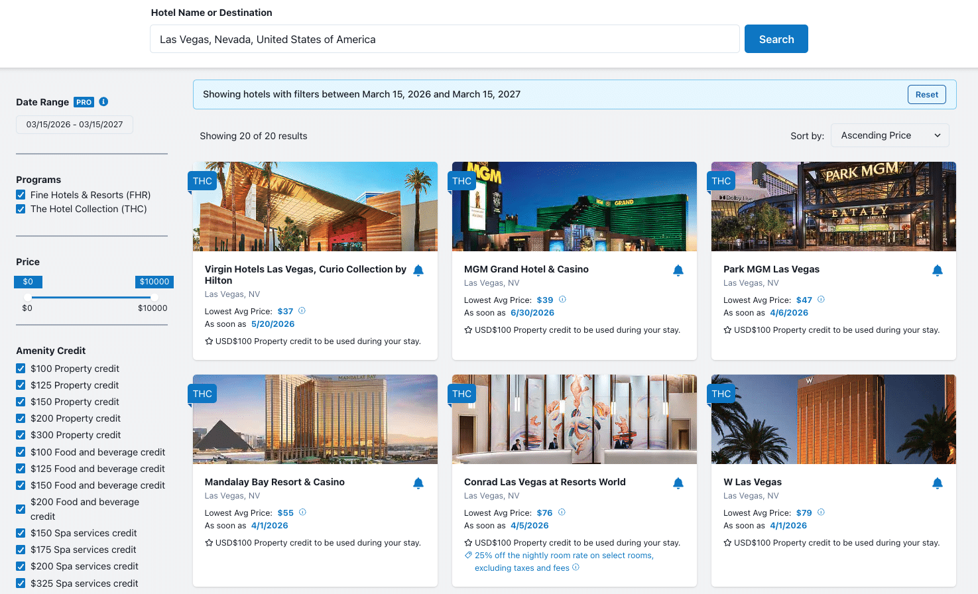This screenshot has width=978, height=594.
Task: Click the bell alert icon for Virgin Hotels
Action: click(418, 270)
